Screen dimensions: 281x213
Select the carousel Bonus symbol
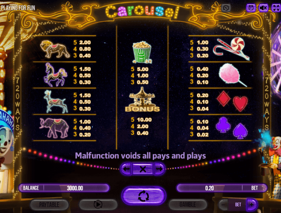(142, 99)
